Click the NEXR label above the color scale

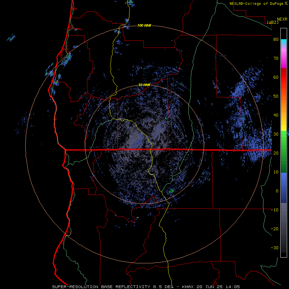(282, 19)
